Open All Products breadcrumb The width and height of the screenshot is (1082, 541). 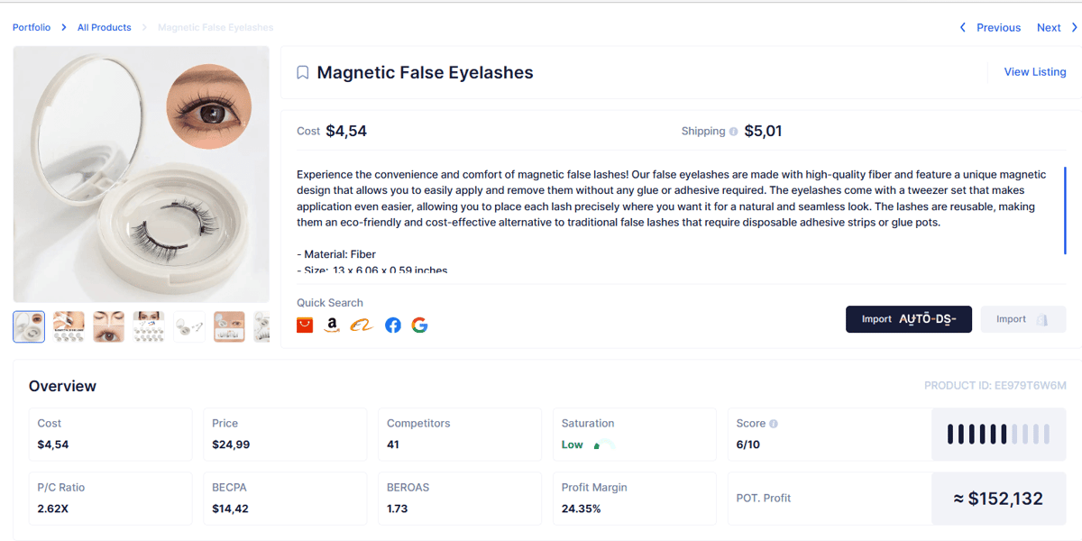pos(105,28)
